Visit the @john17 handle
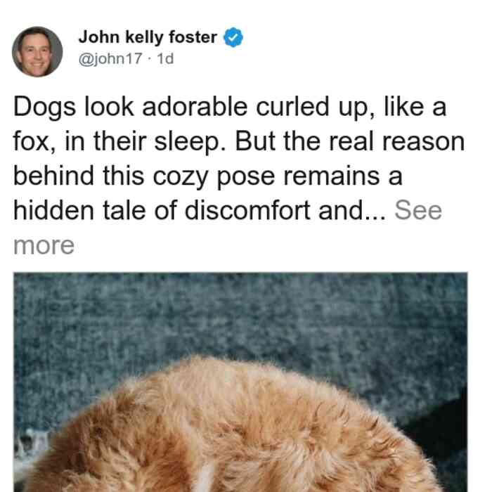The width and height of the screenshot is (492, 492). pos(110,58)
